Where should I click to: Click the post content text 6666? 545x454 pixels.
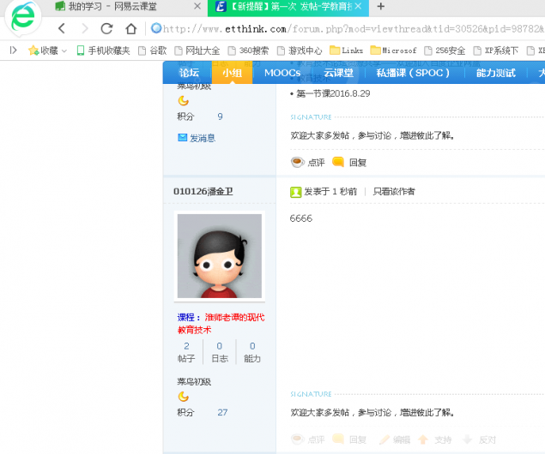pos(301,218)
